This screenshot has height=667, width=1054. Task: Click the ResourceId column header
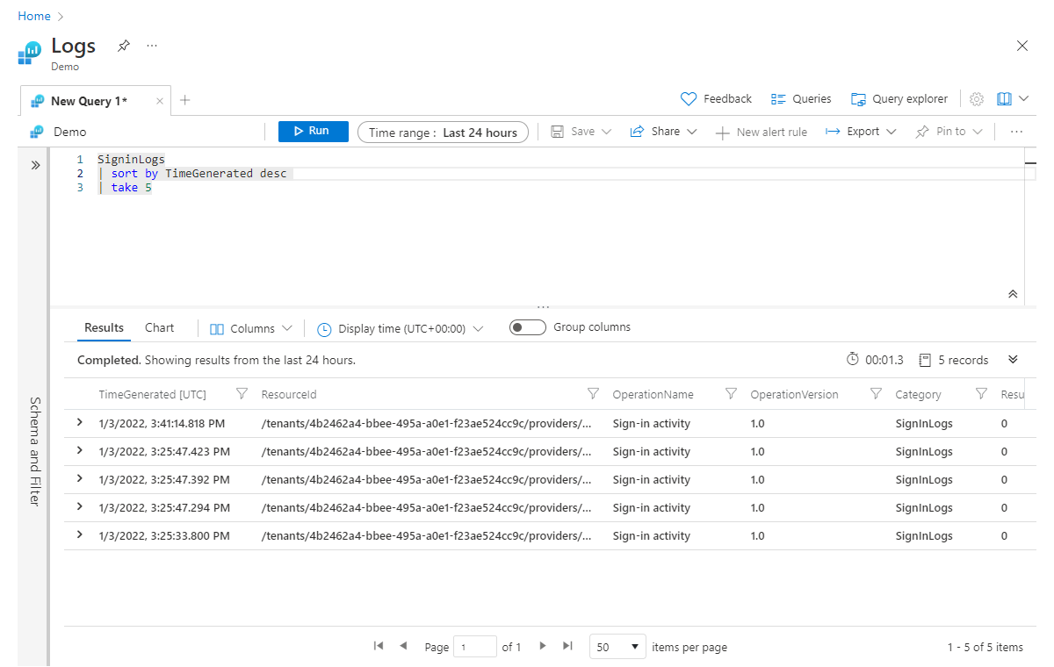click(289, 395)
